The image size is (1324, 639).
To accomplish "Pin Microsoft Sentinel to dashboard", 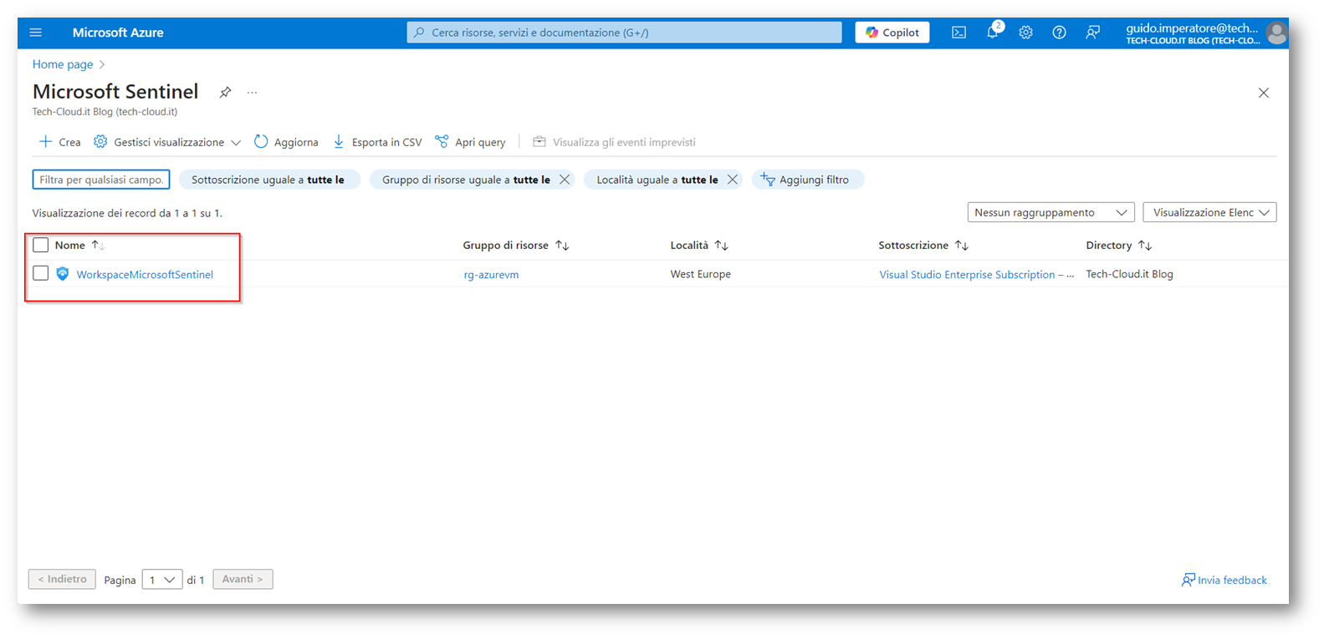I will [x=225, y=93].
